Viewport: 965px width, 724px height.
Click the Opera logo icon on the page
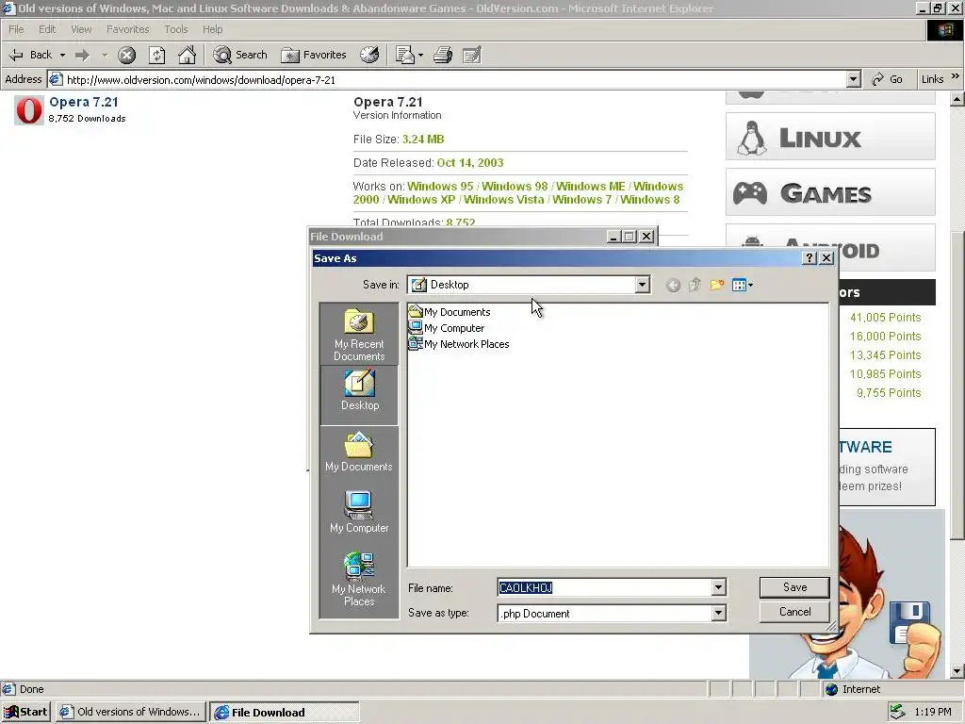(x=29, y=110)
